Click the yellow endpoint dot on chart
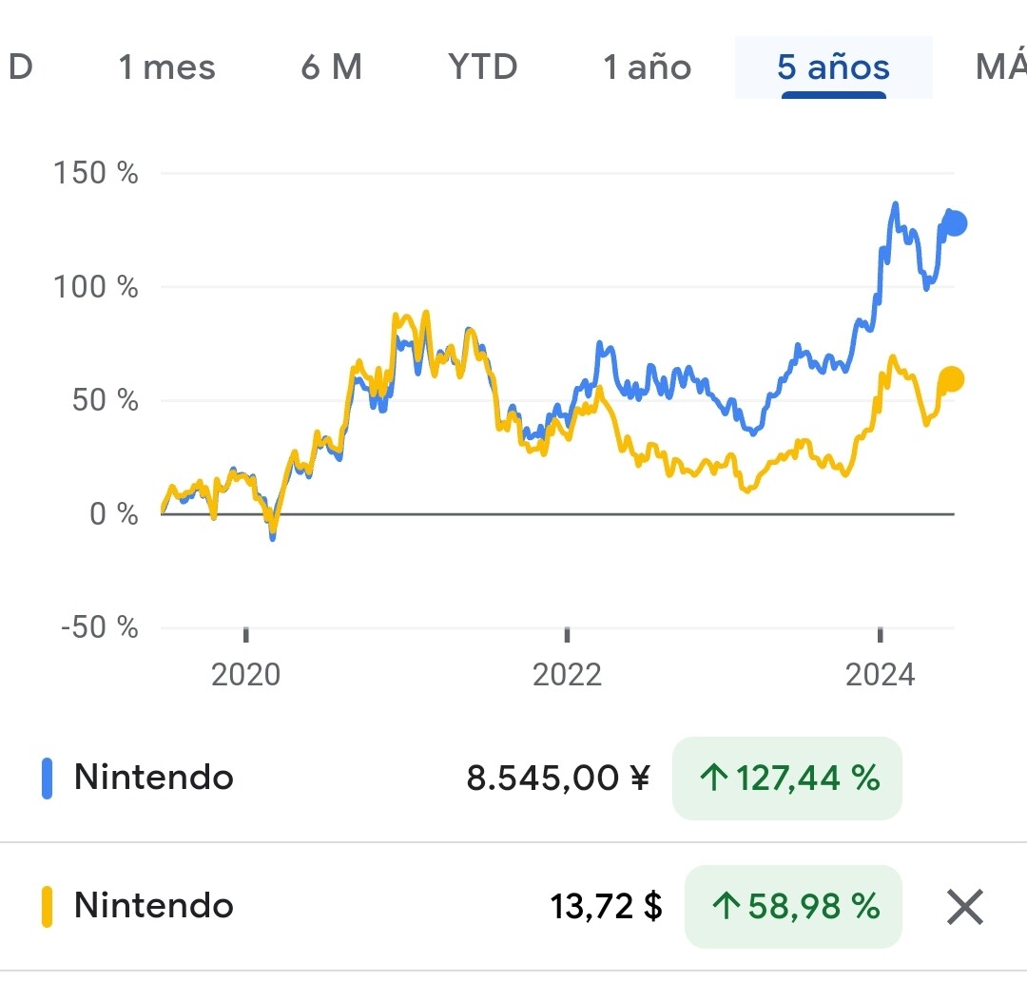The width and height of the screenshot is (1027, 981). pyautogui.click(x=951, y=380)
